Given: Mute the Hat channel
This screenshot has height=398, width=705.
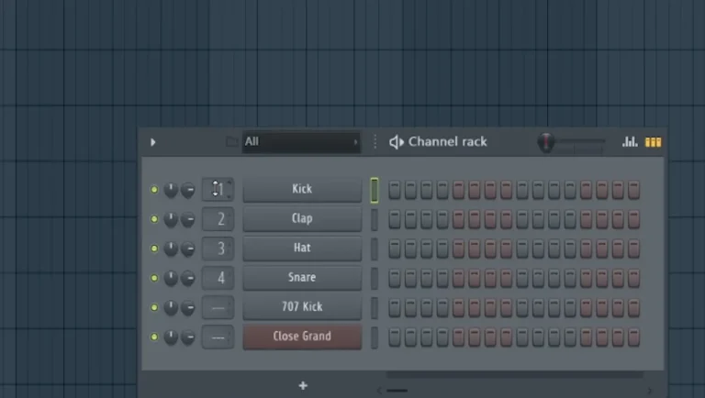Looking at the screenshot, I should (154, 249).
